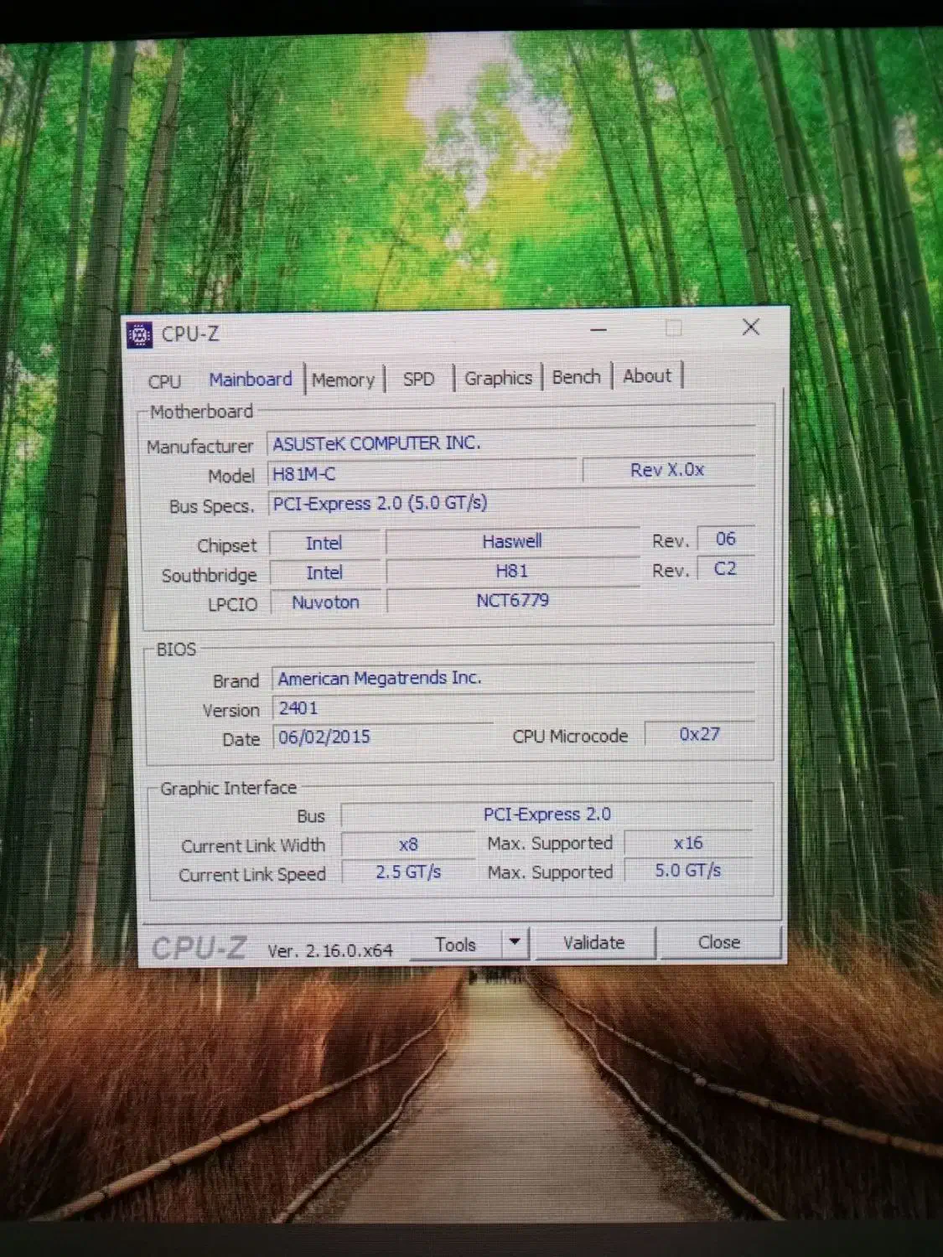
Task: Click the CPU Microcode value 0x27
Action: tap(700, 734)
